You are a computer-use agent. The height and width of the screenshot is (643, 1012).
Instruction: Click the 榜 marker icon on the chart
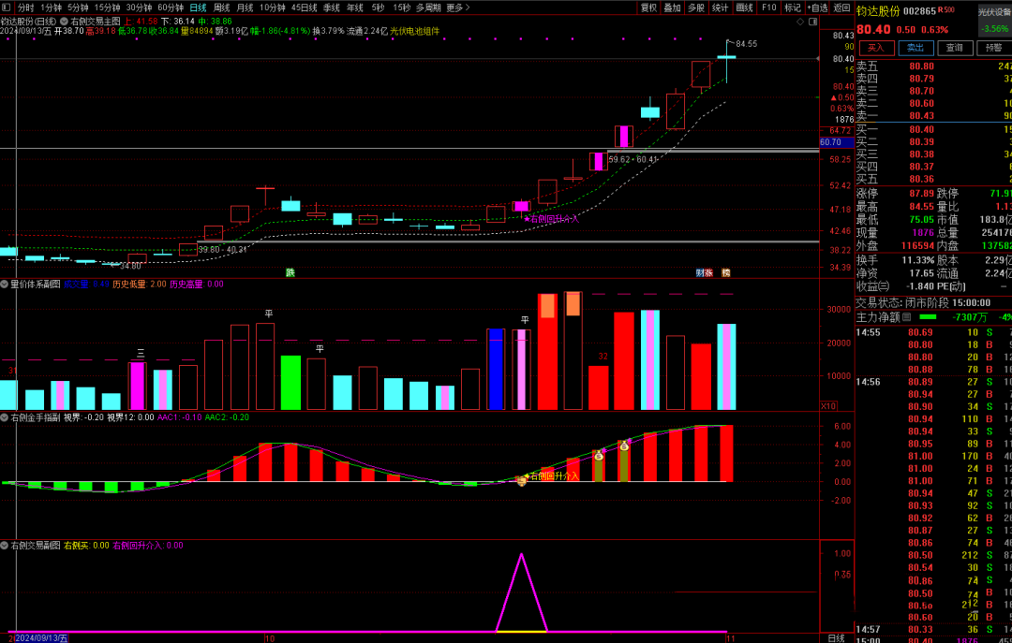724,273
